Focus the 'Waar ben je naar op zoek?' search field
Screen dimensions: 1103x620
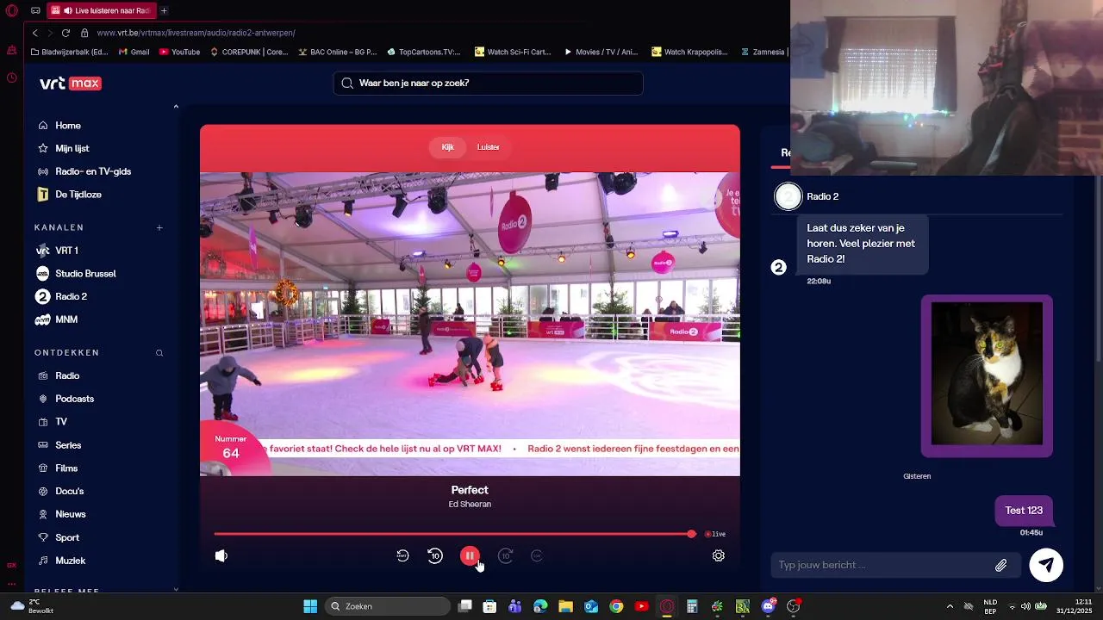point(488,84)
